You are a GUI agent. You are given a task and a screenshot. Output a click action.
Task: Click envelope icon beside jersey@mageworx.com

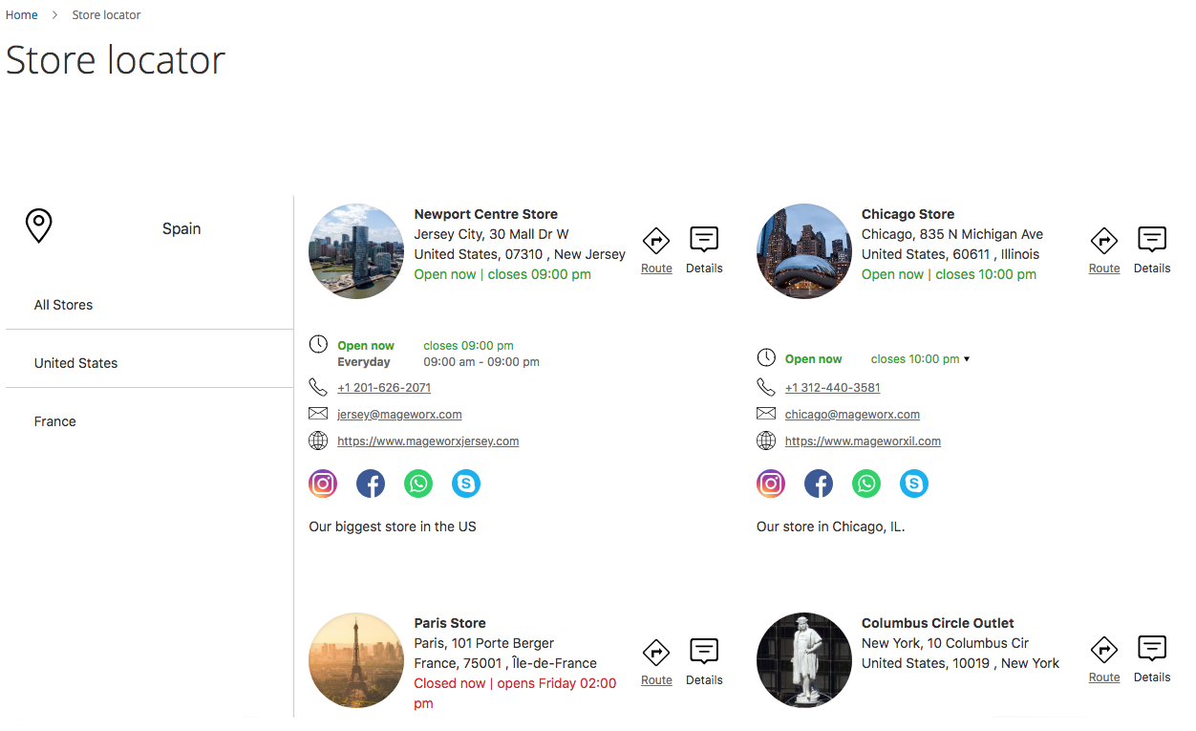318,414
